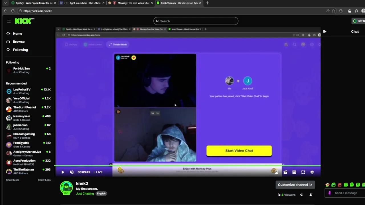Viewport: 365px width, 205px height.
Task: Open Prodigyddk recommended channel
Action: tap(28, 145)
